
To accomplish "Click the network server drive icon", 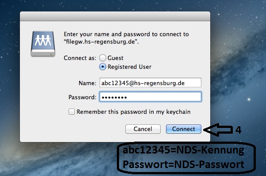I will point(43,44).
